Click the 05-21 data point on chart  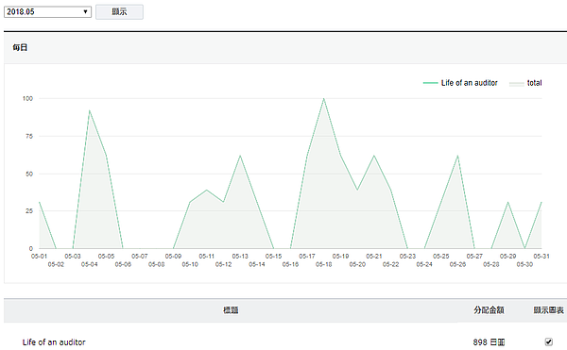(x=374, y=156)
